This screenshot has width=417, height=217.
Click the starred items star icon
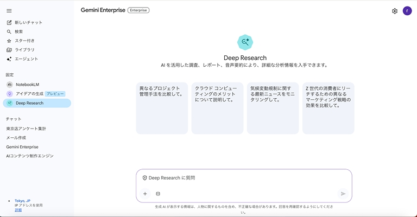click(x=9, y=41)
